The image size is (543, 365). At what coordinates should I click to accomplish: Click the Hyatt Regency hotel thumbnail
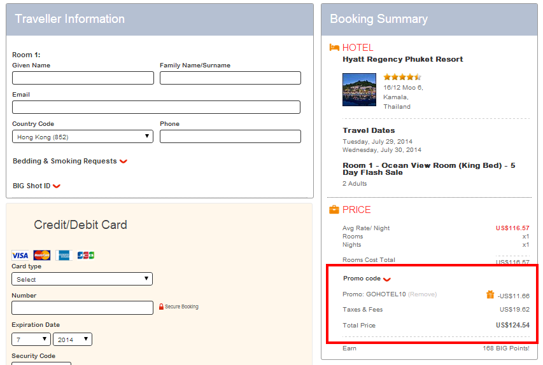click(359, 90)
